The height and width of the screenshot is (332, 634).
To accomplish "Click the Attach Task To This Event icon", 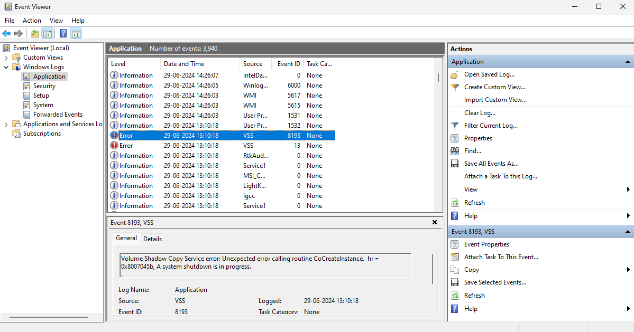I will tap(455, 257).
